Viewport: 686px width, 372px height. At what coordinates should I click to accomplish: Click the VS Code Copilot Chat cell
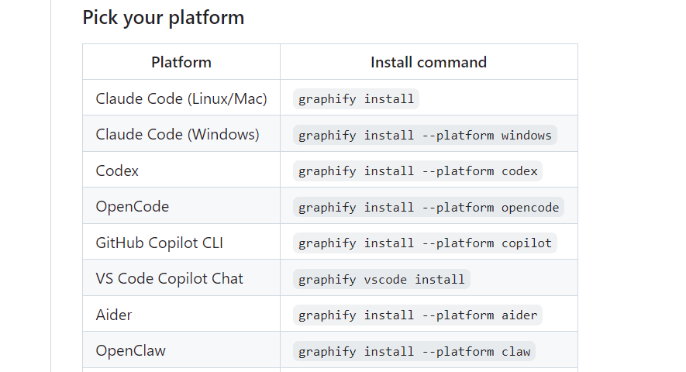pyautogui.click(x=181, y=278)
